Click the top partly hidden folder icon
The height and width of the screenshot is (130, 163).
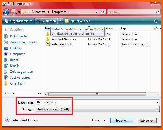(48, 34)
